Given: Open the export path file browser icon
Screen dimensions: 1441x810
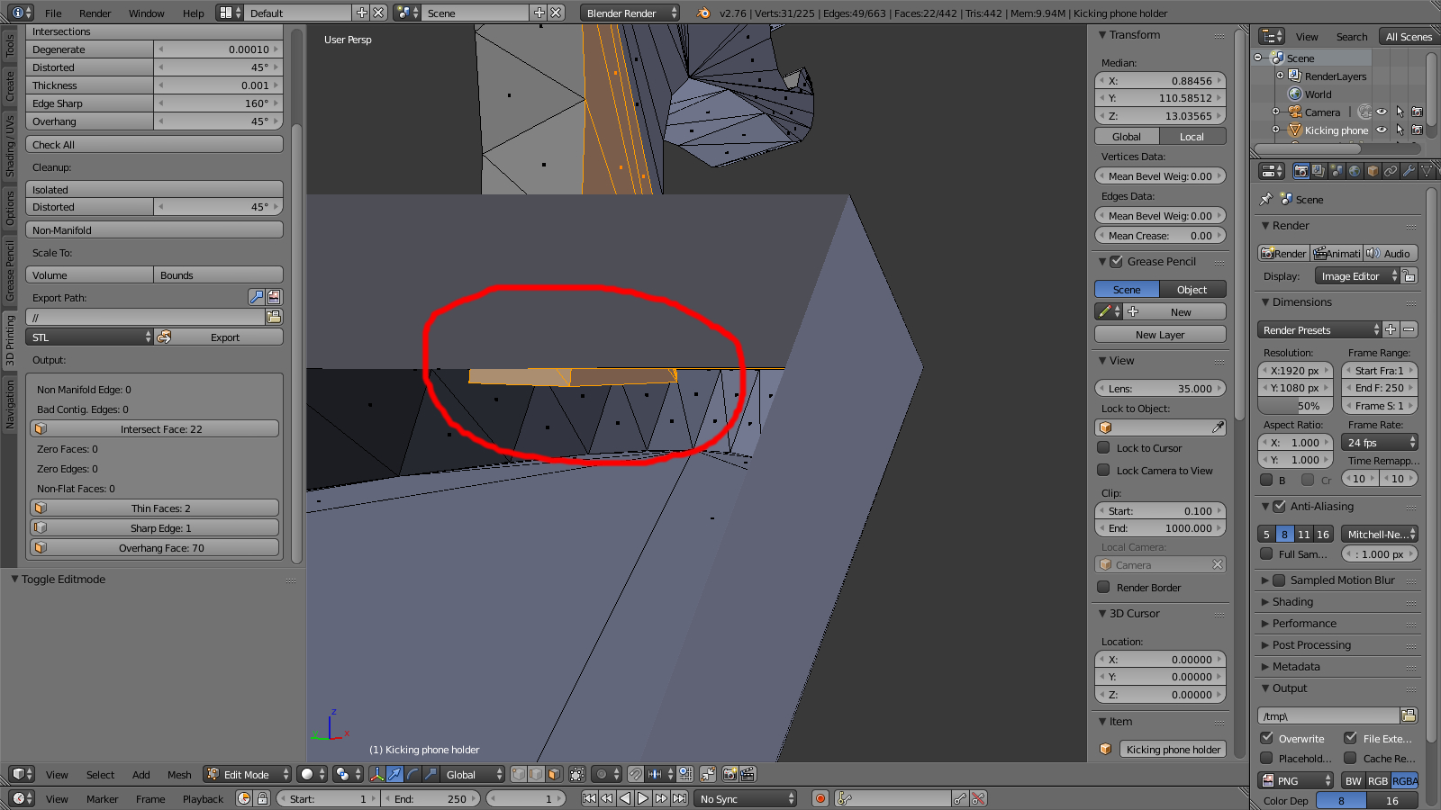Looking at the screenshot, I should click(x=274, y=317).
